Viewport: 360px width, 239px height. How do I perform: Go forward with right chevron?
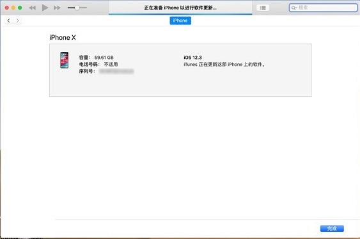click(17, 21)
